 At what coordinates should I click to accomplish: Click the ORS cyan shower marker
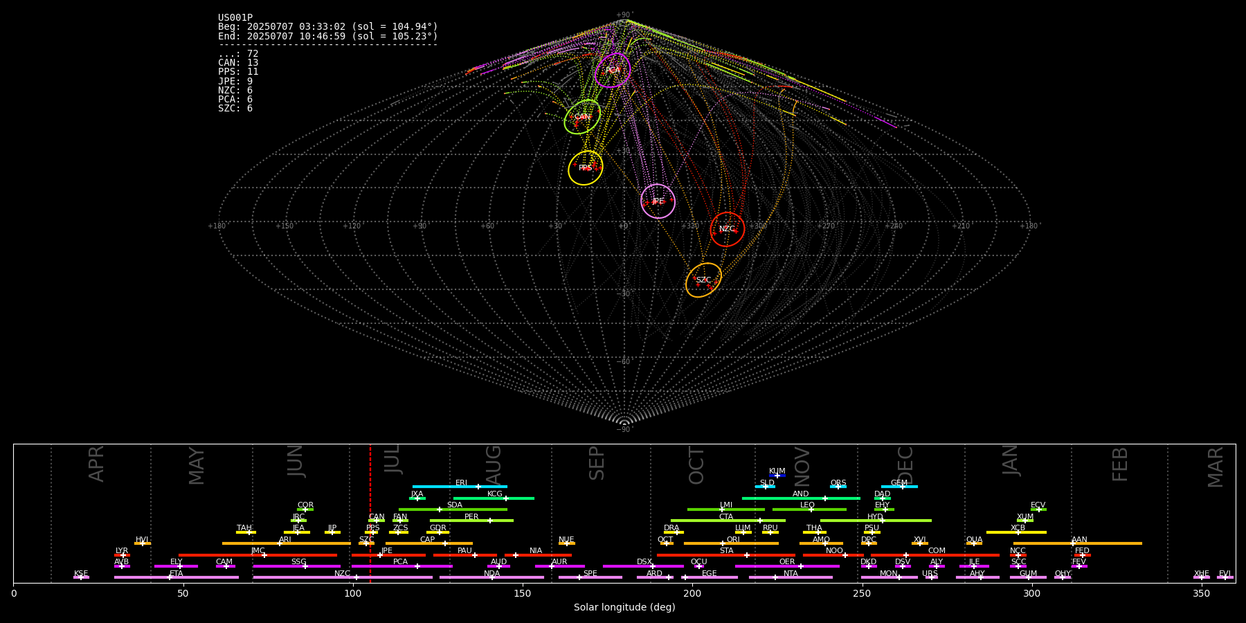click(x=838, y=487)
